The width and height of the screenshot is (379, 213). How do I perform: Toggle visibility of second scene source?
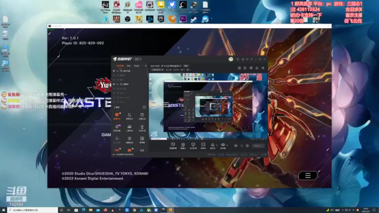[x=114, y=75]
